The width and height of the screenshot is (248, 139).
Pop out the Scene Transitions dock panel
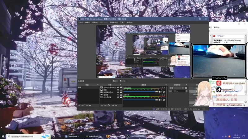(x=186, y=85)
